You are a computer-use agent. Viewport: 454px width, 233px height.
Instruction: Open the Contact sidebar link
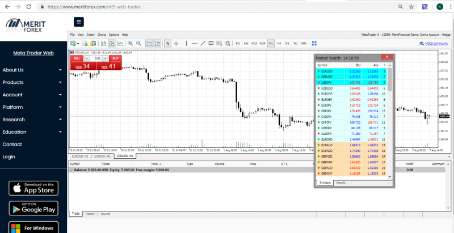12,144
